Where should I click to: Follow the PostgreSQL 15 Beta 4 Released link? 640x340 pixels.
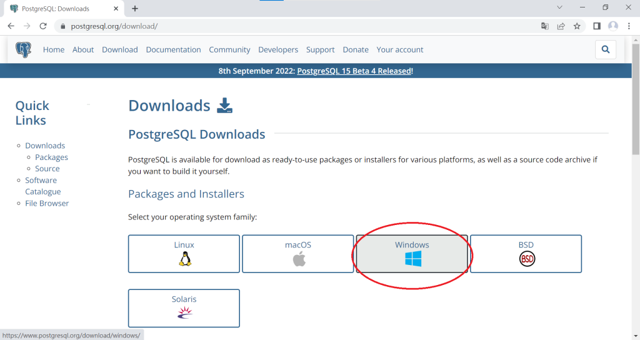(354, 71)
